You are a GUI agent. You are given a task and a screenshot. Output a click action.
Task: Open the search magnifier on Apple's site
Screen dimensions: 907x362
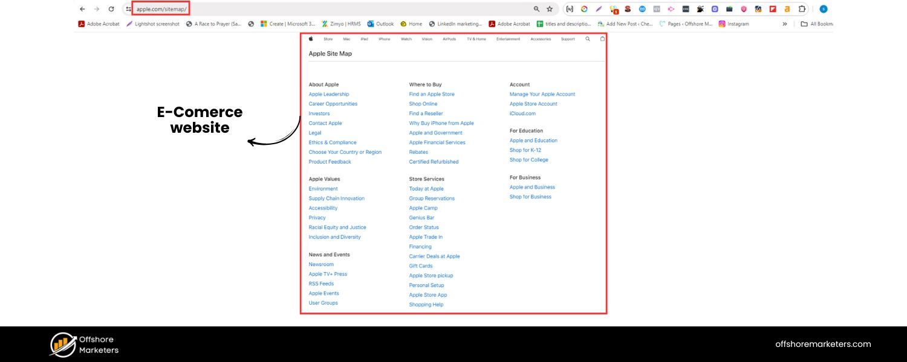coord(587,39)
